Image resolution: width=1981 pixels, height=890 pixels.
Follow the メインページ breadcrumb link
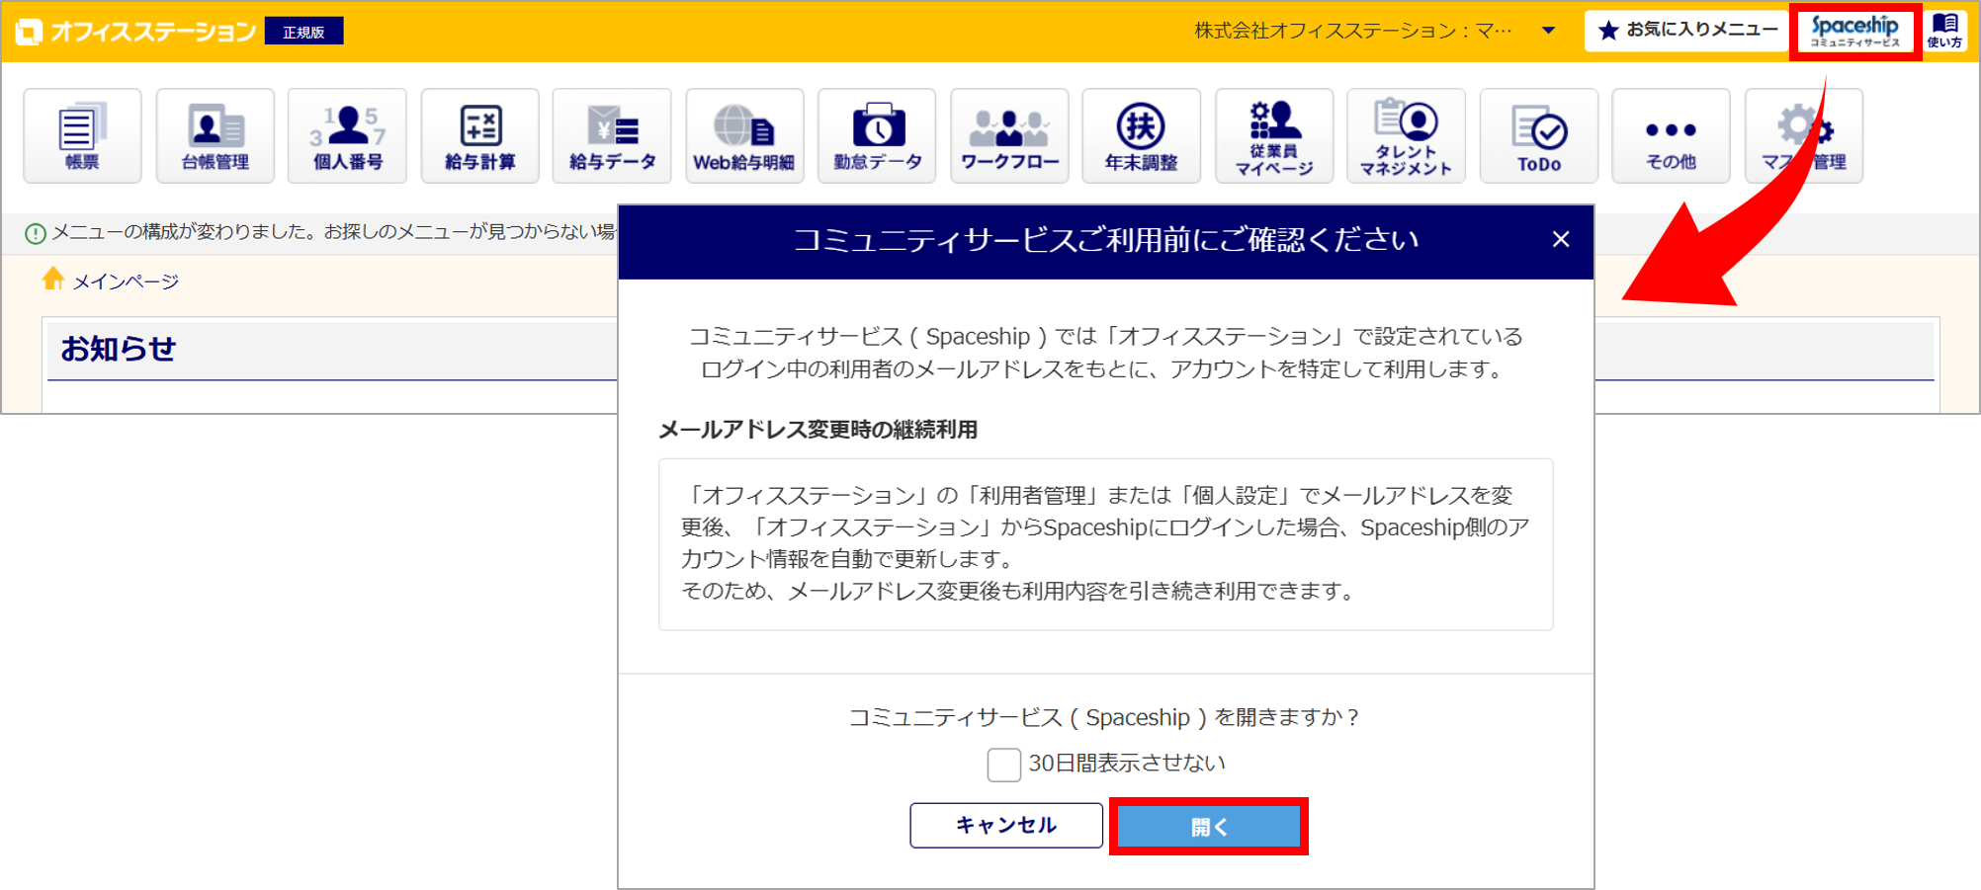point(126,282)
